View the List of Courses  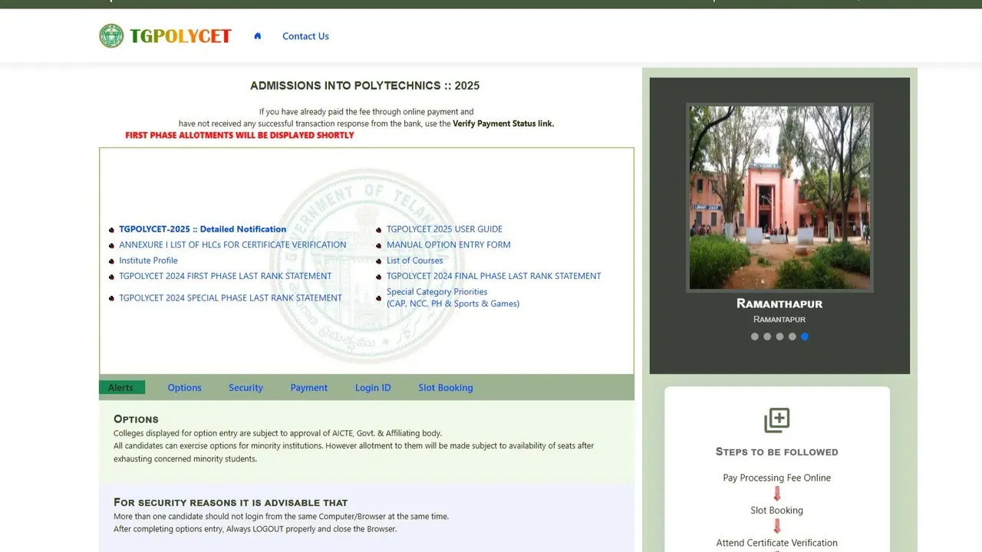414,260
